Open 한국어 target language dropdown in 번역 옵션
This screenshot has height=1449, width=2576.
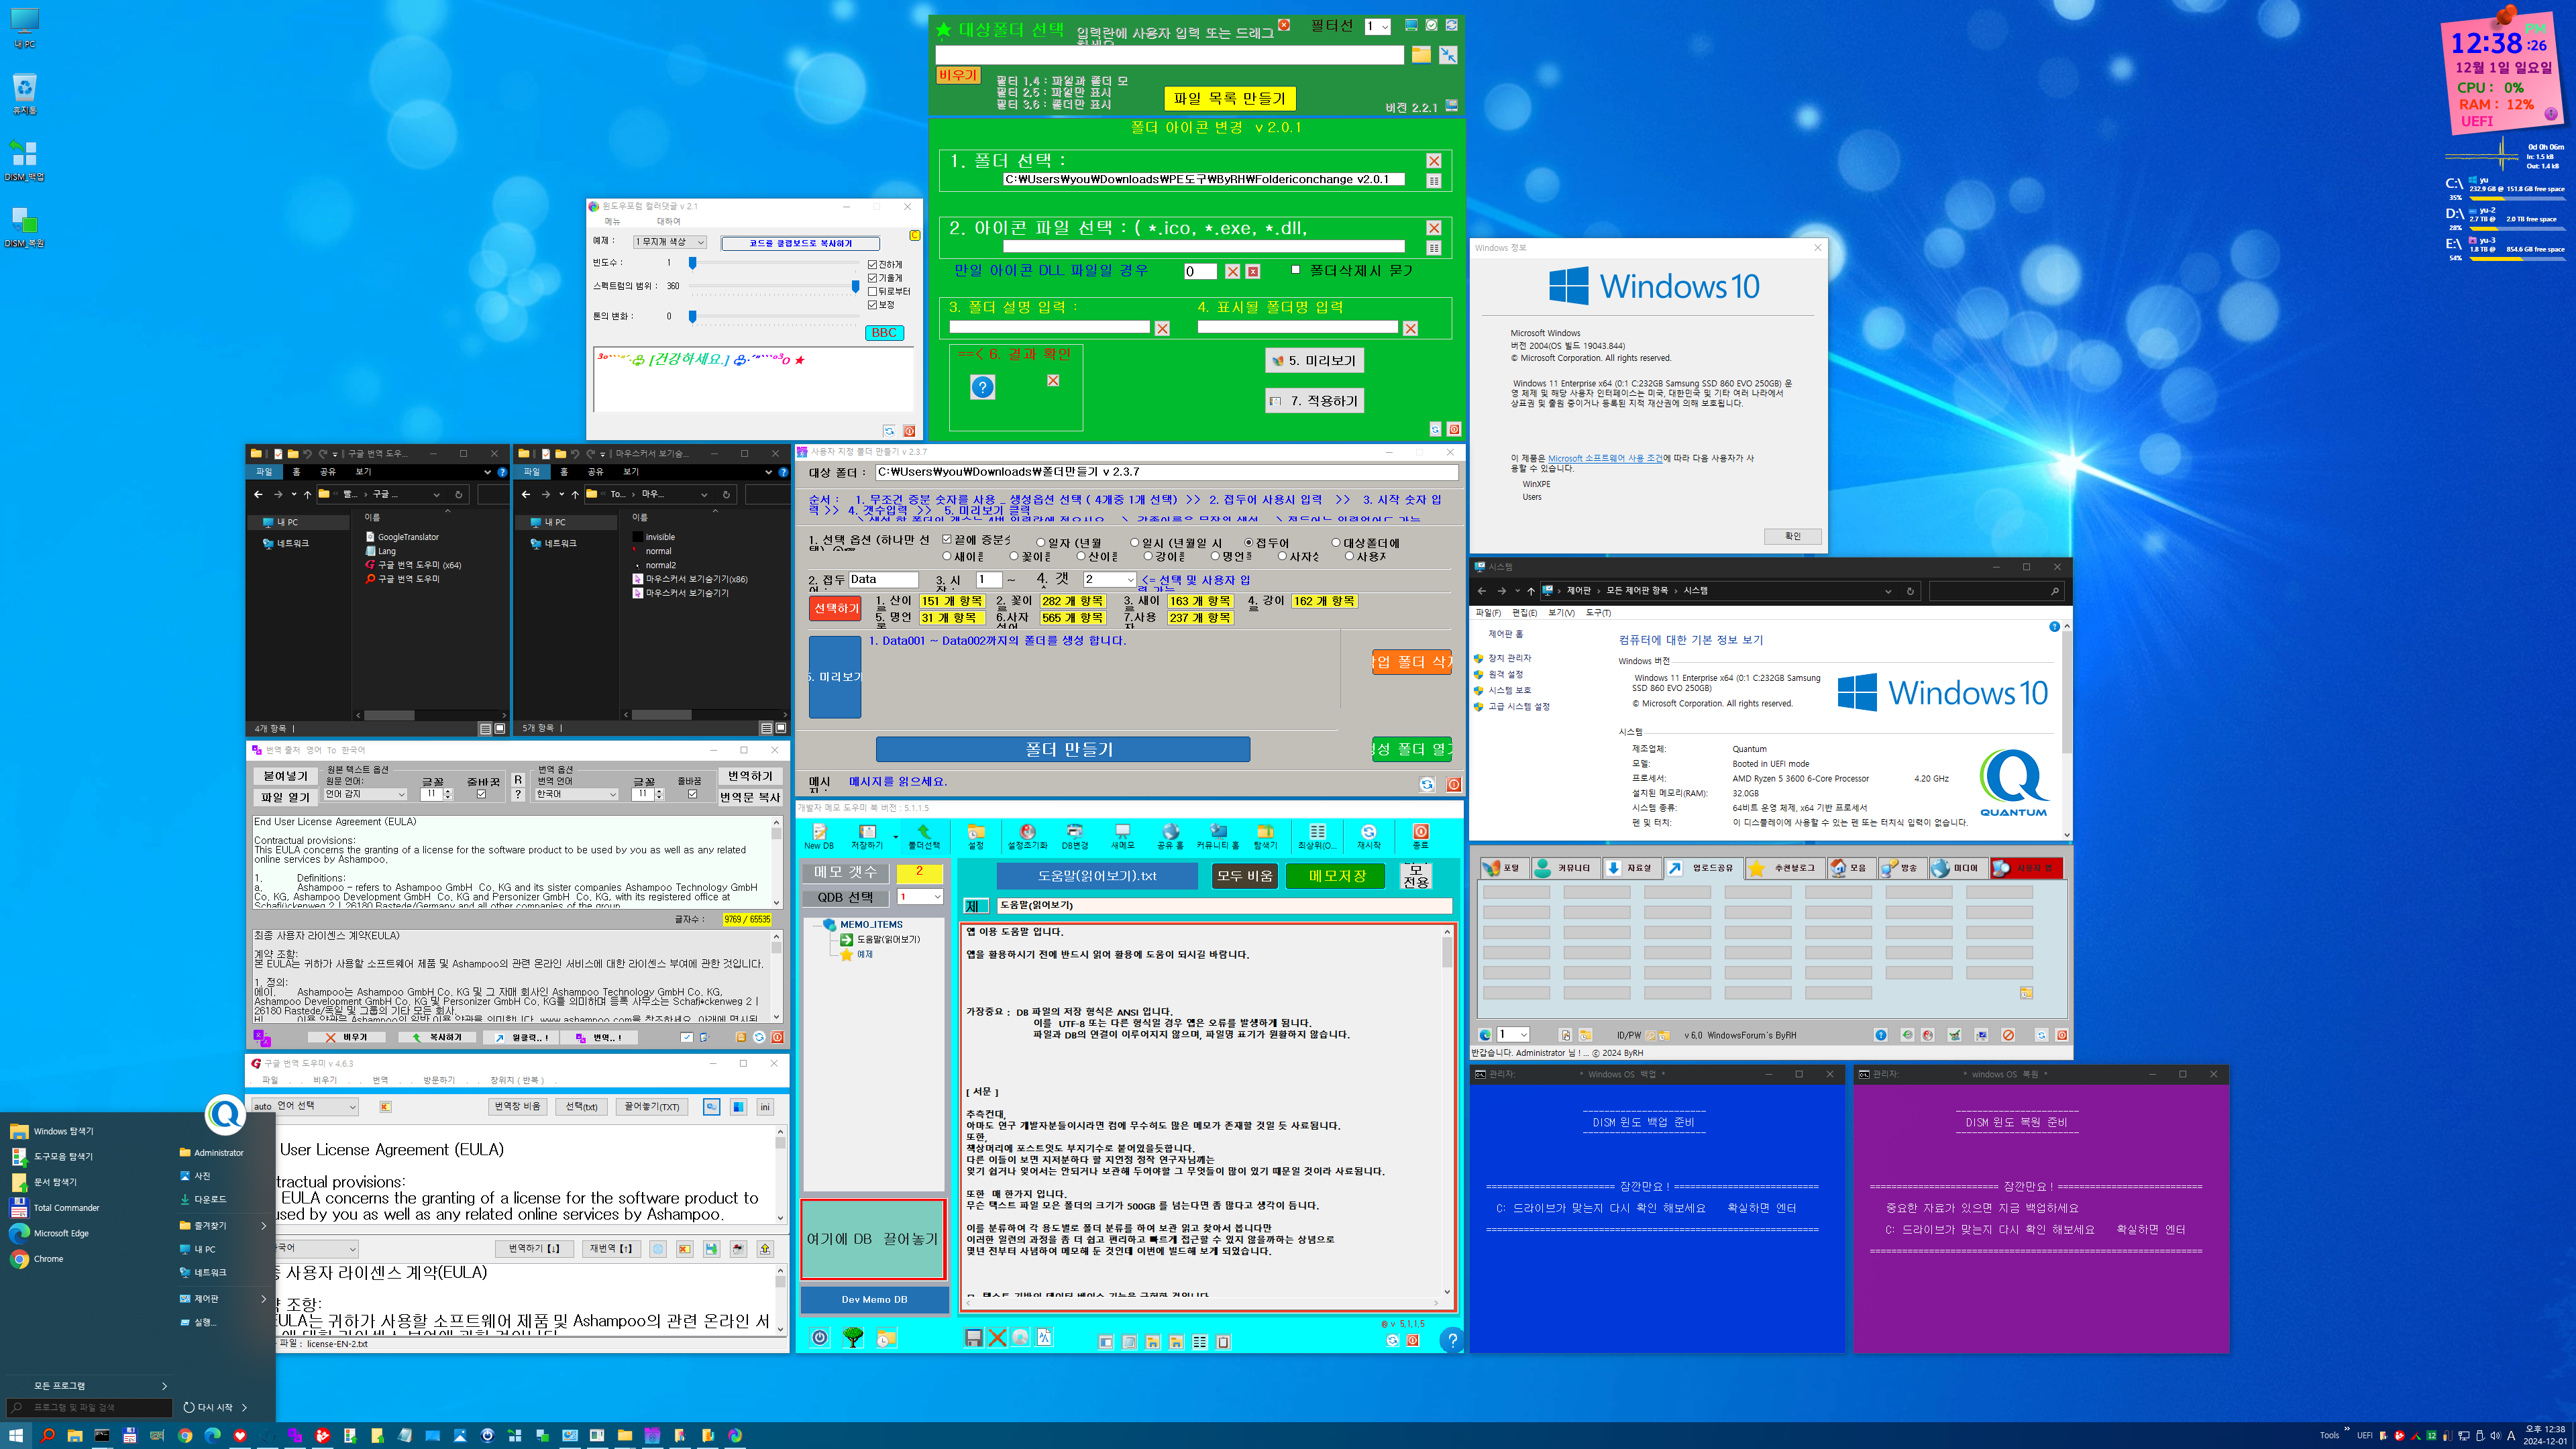(577, 794)
